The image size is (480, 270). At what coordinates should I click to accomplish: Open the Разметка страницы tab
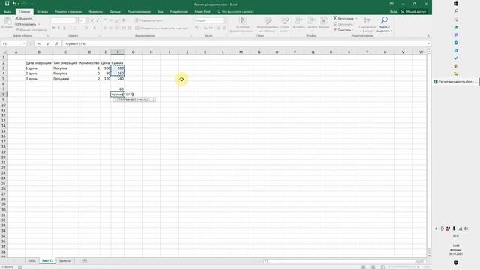68,12
